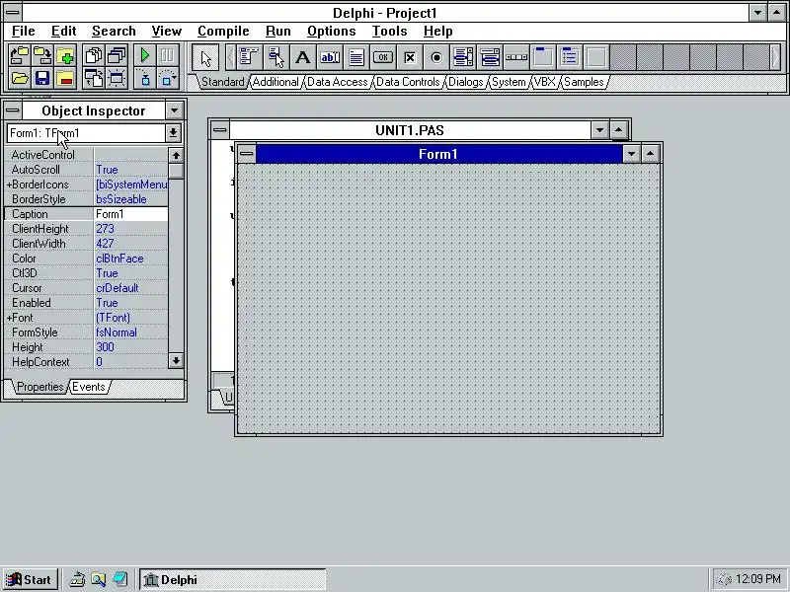
Task: Open the VBX palette tab
Action: [545, 82]
